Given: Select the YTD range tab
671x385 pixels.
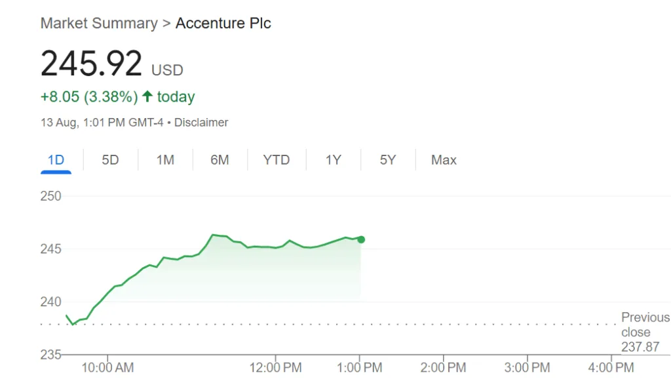Looking at the screenshot, I should point(276,160).
